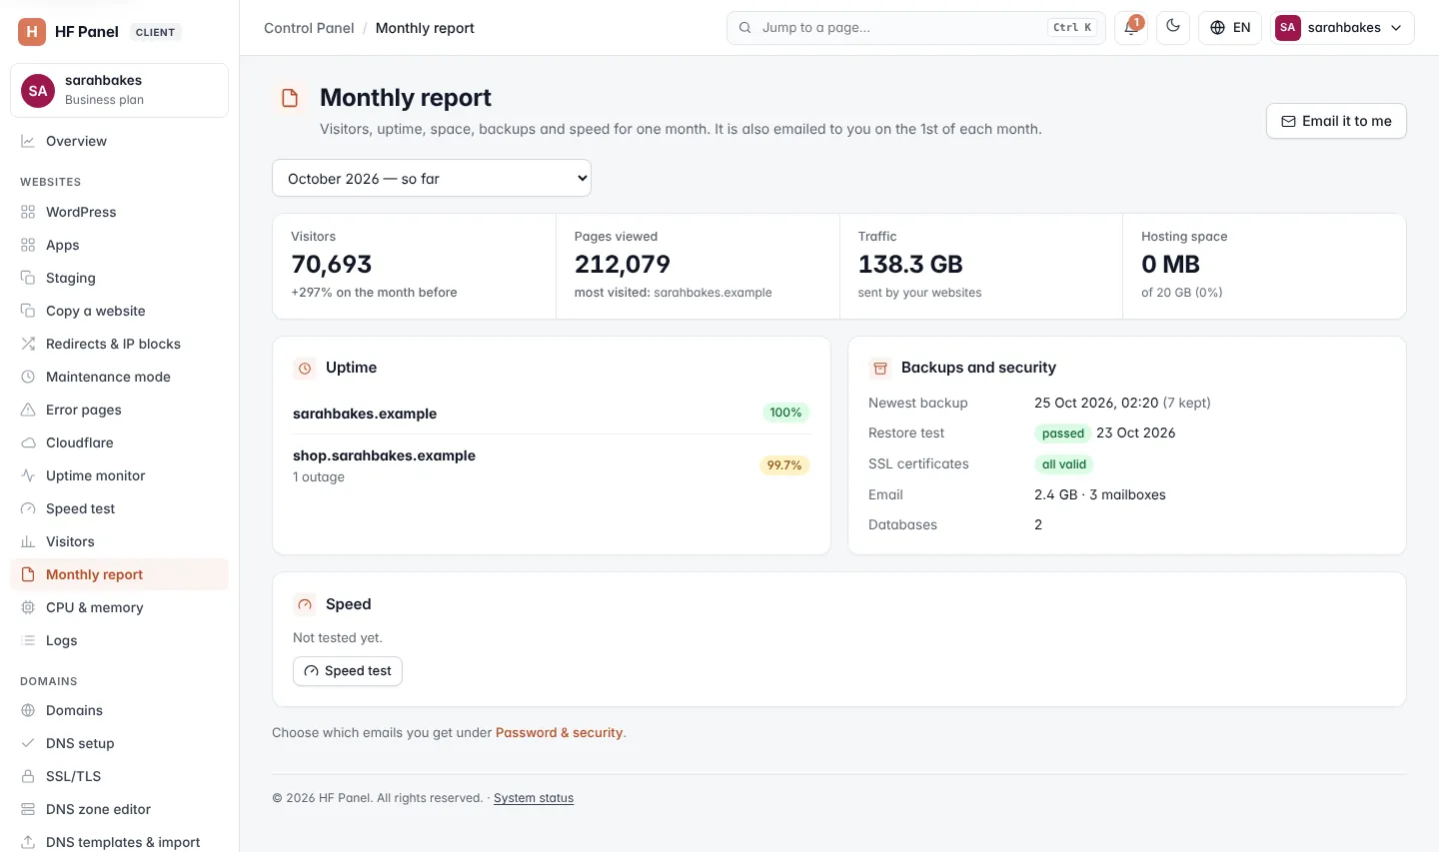Viewport: 1439px width, 852px height.
Task: Open the System status footer link
Action: [534, 798]
